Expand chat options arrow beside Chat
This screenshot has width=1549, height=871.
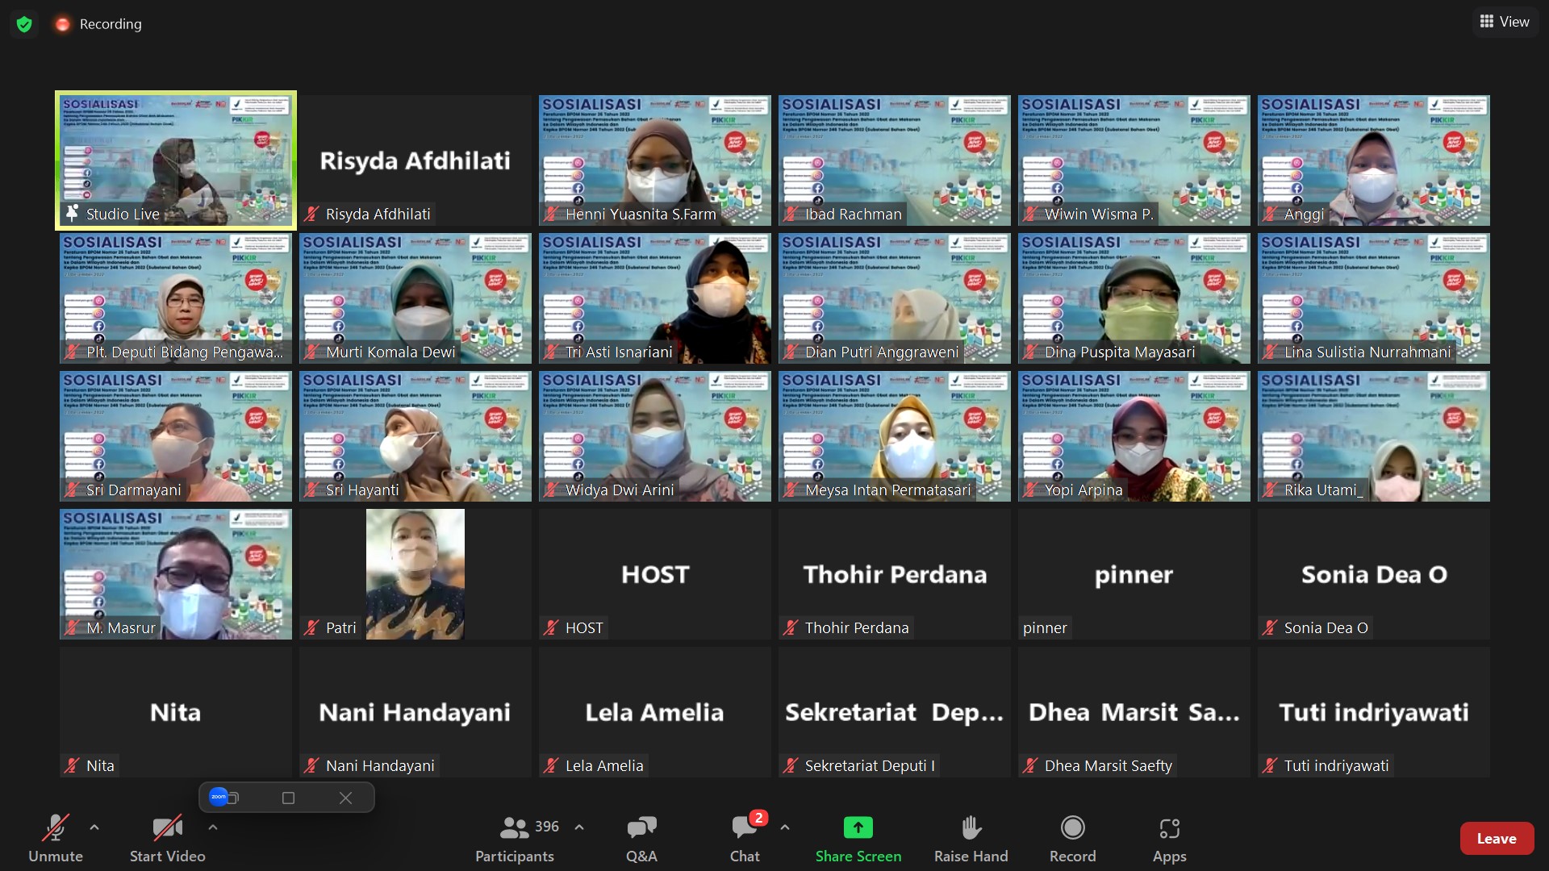coord(785,827)
